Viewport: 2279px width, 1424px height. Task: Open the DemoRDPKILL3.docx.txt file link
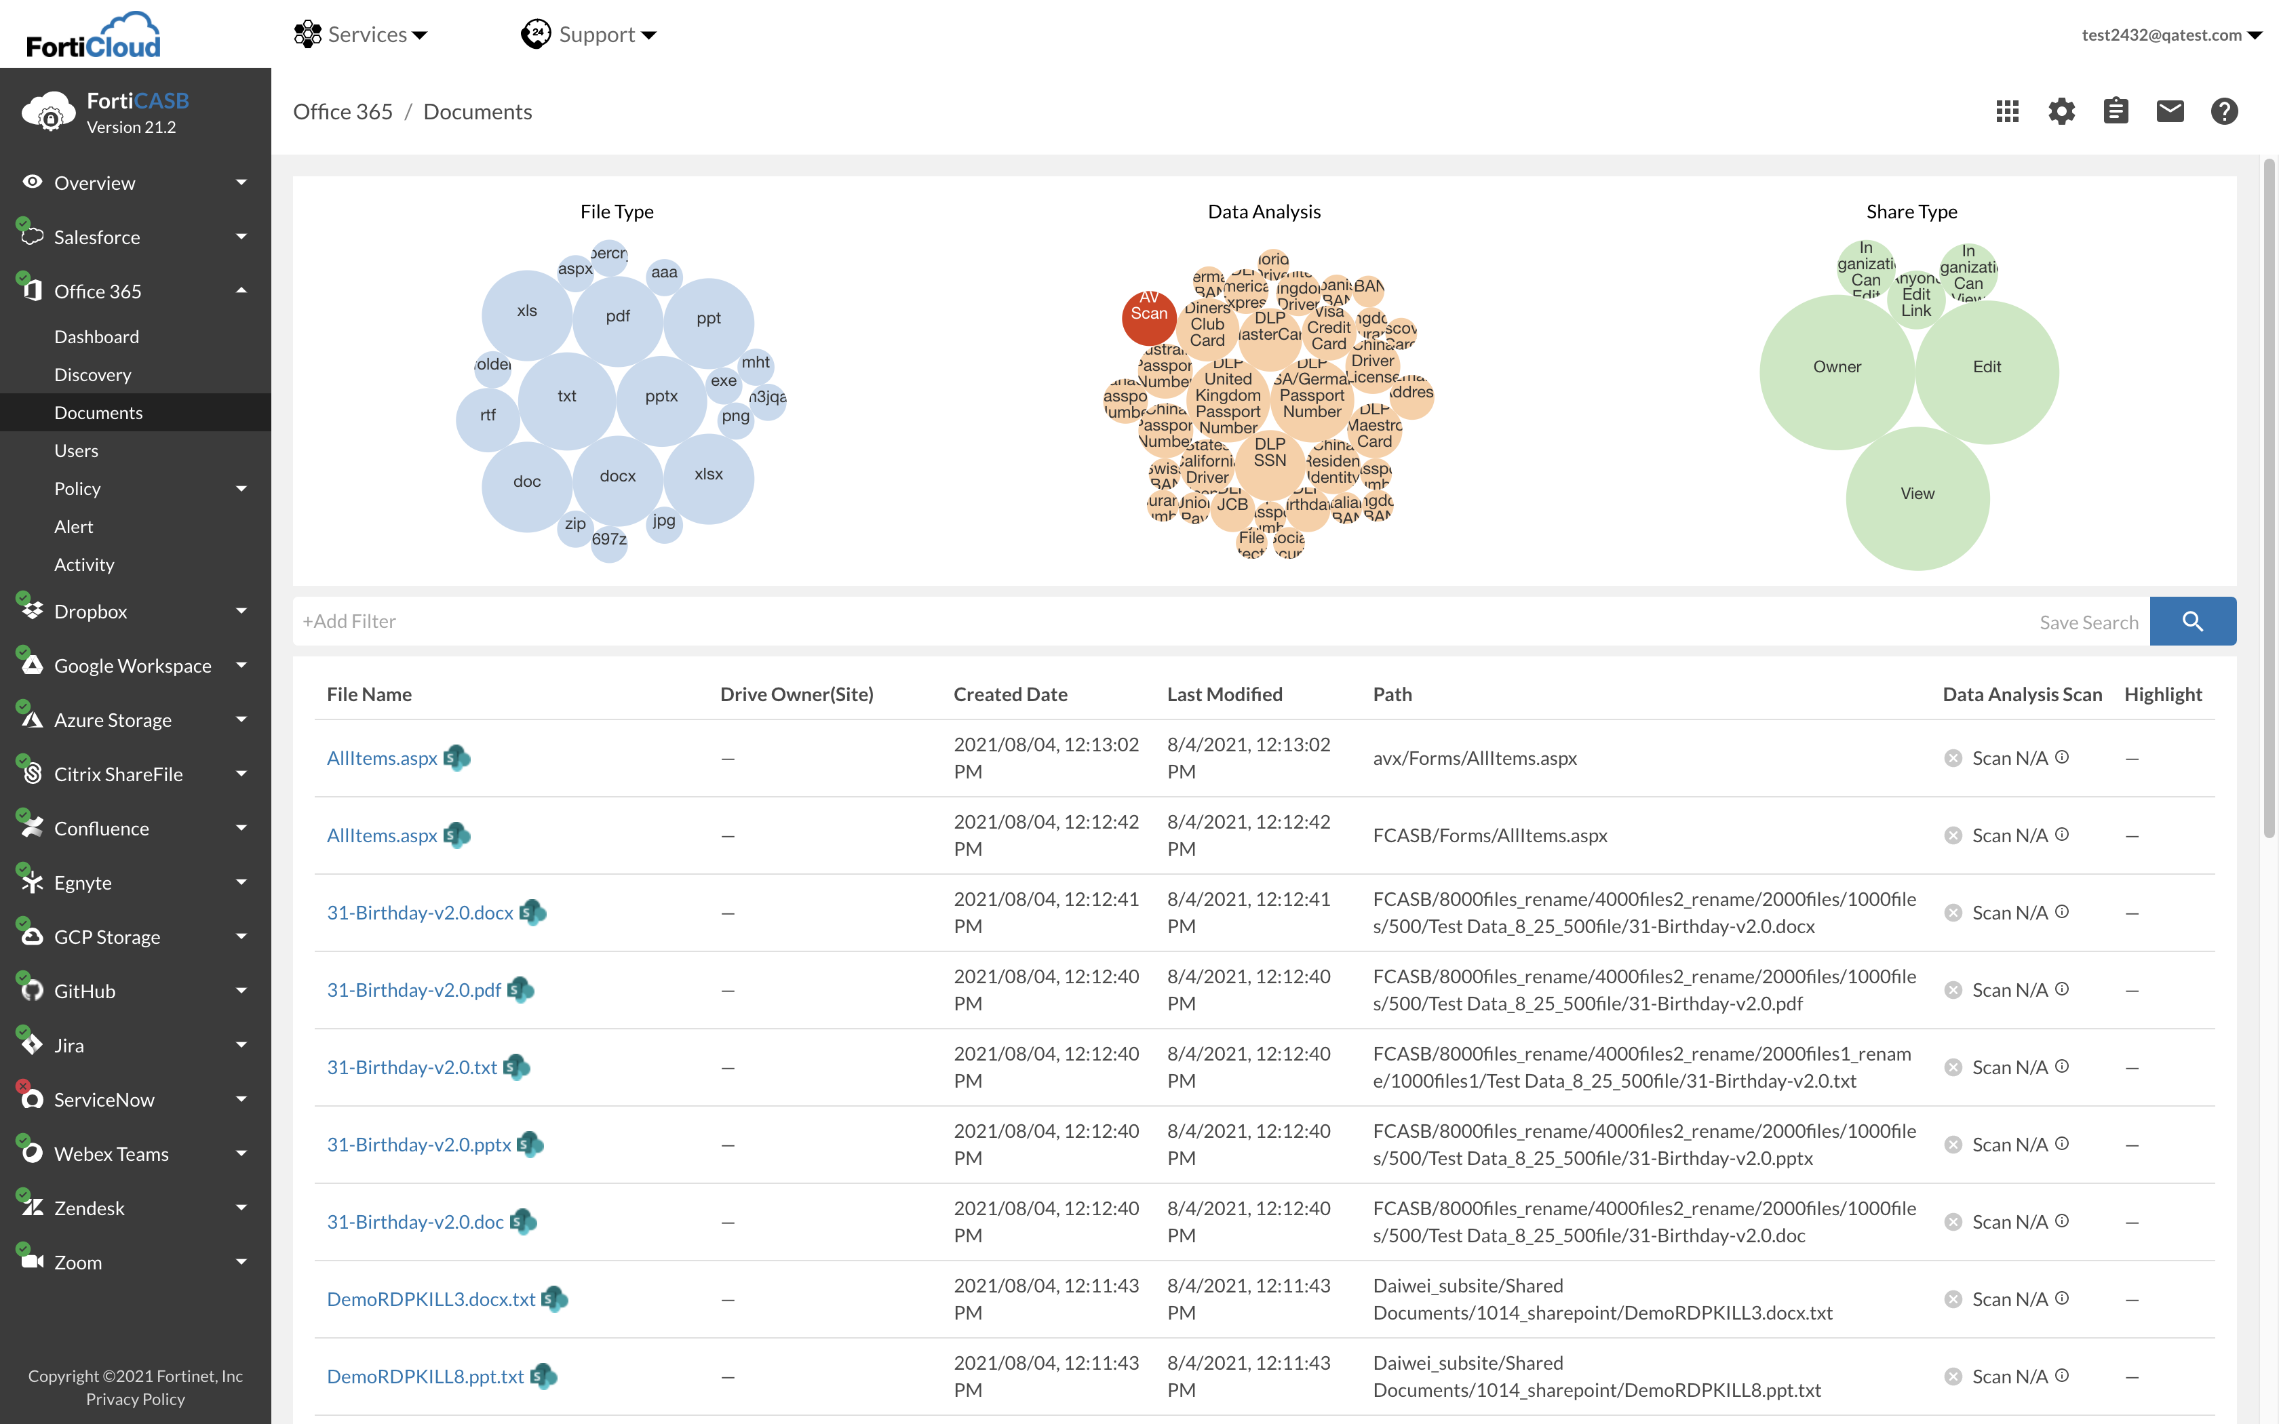click(431, 1299)
